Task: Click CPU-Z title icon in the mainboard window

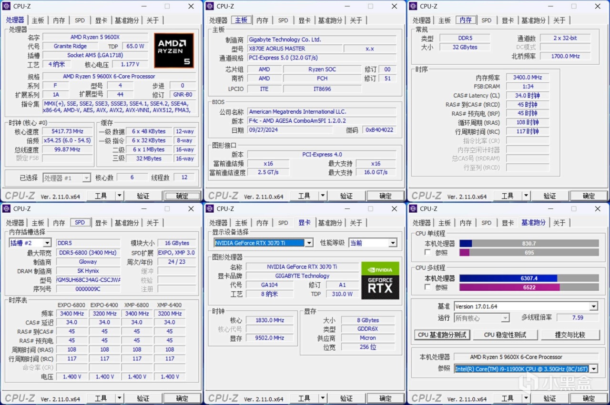Action: tap(210, 6)
